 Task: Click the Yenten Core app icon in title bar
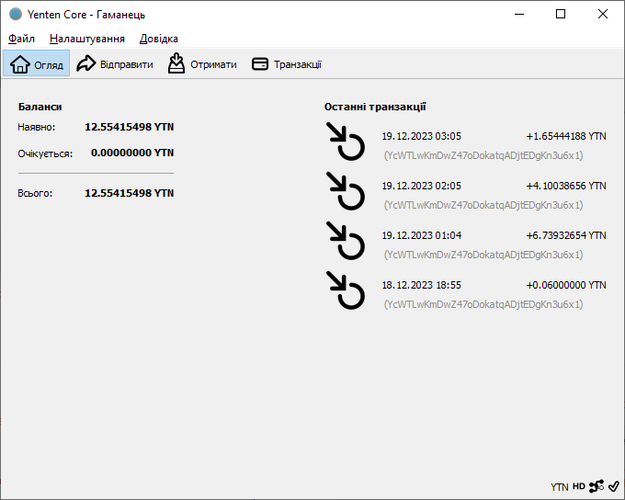click(16, 15)
